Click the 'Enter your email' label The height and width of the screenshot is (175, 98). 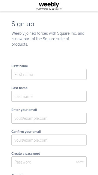click(24, 110)
